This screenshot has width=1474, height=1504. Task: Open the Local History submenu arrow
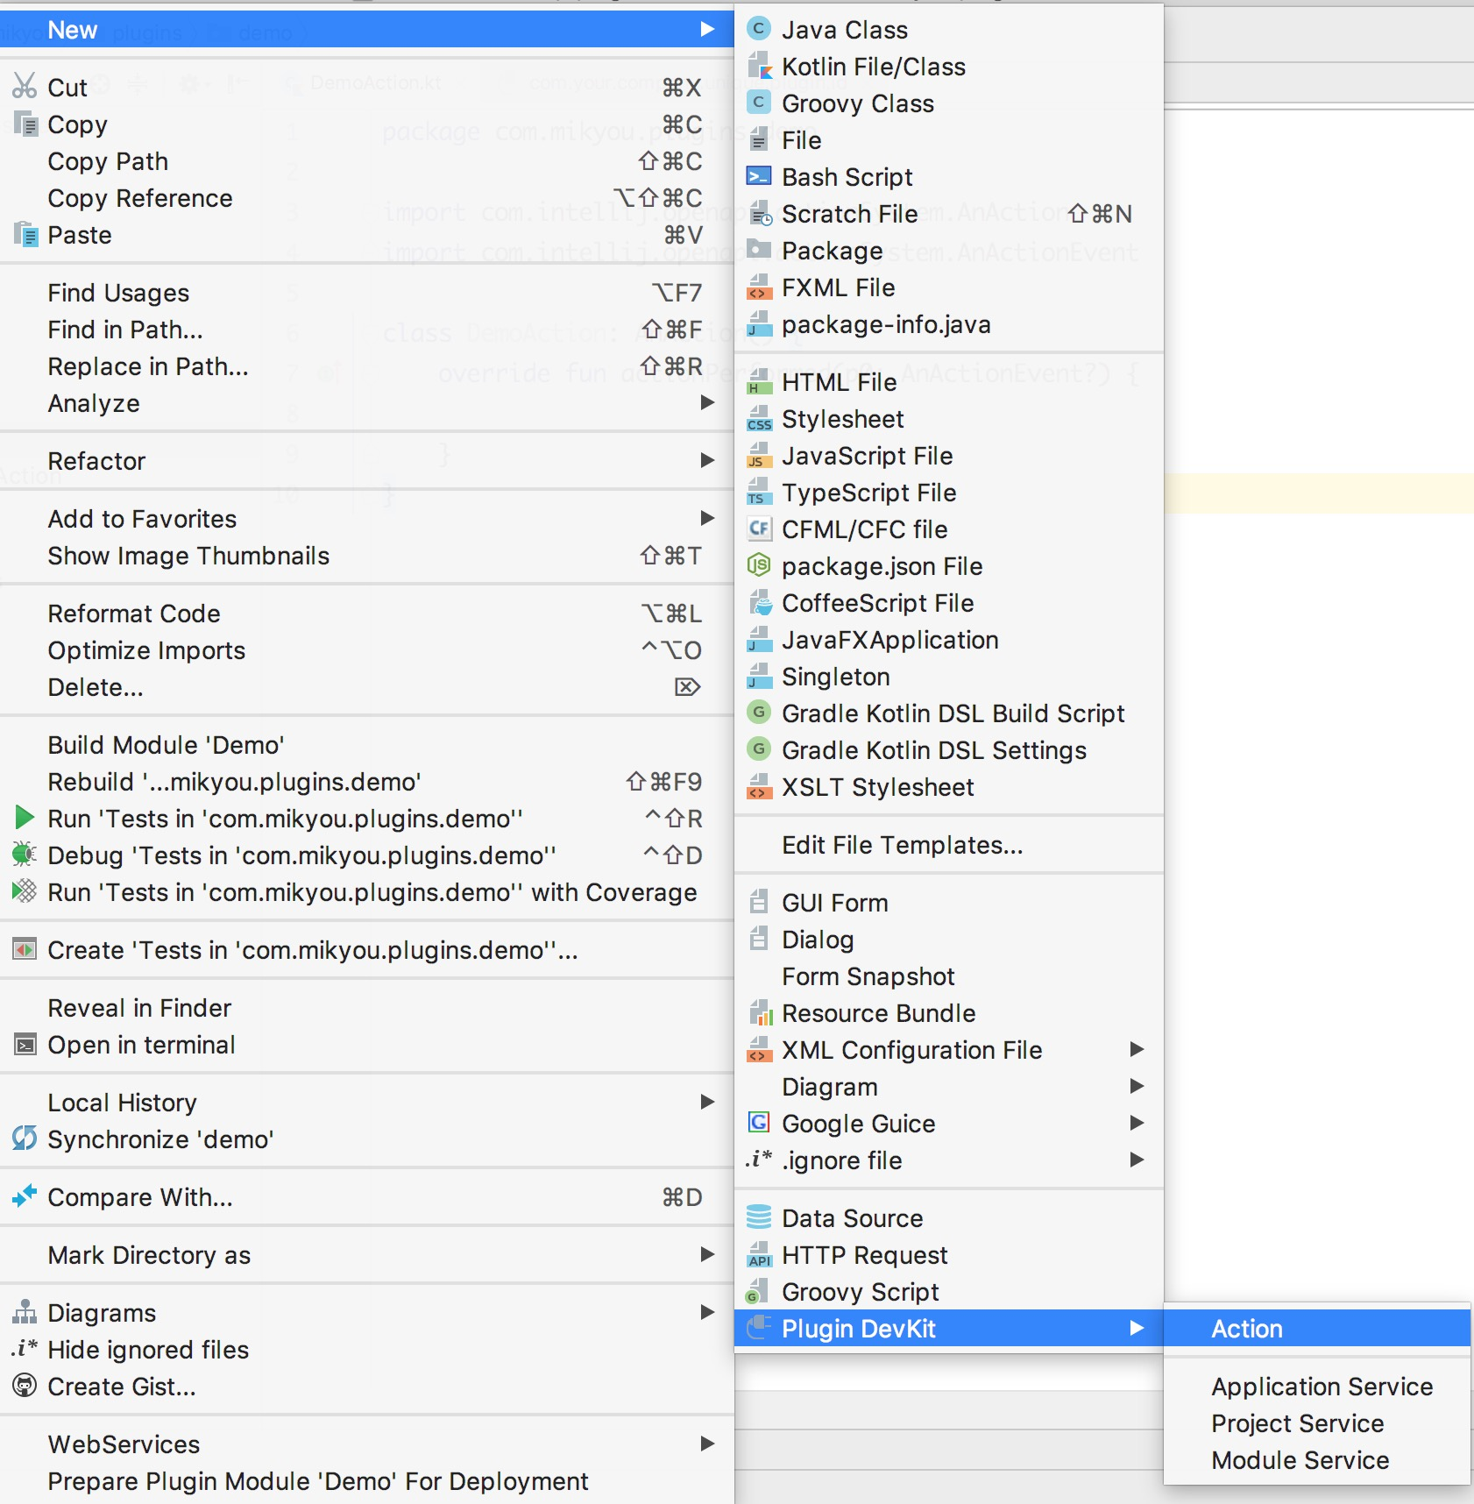707,1103
